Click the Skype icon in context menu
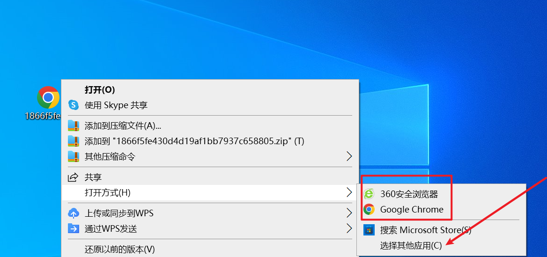The height and width of the screenshot is (257, 547). coord(73,105)
